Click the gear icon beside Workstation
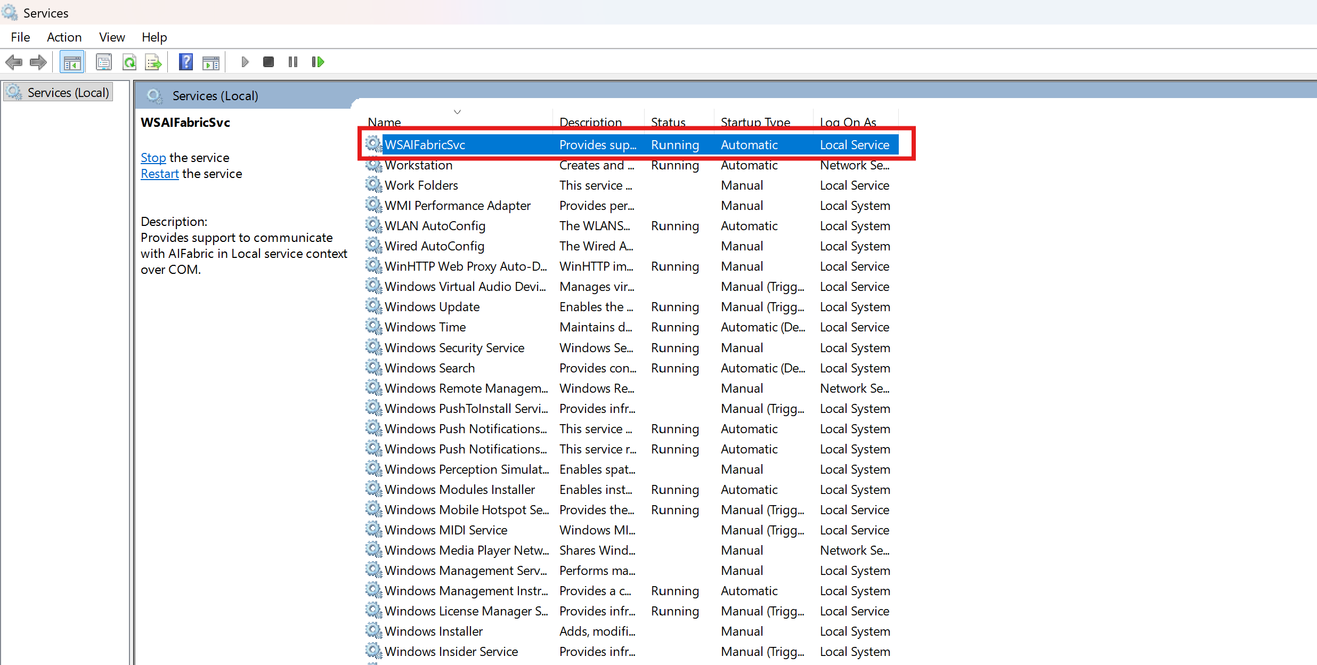This screenshot has height=665, width=1317. [x=374, y=165]
